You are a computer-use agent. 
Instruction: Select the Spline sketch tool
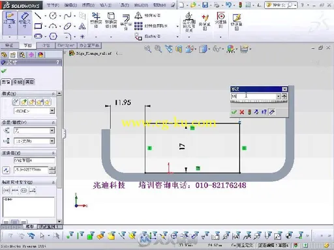coord(68,16)
